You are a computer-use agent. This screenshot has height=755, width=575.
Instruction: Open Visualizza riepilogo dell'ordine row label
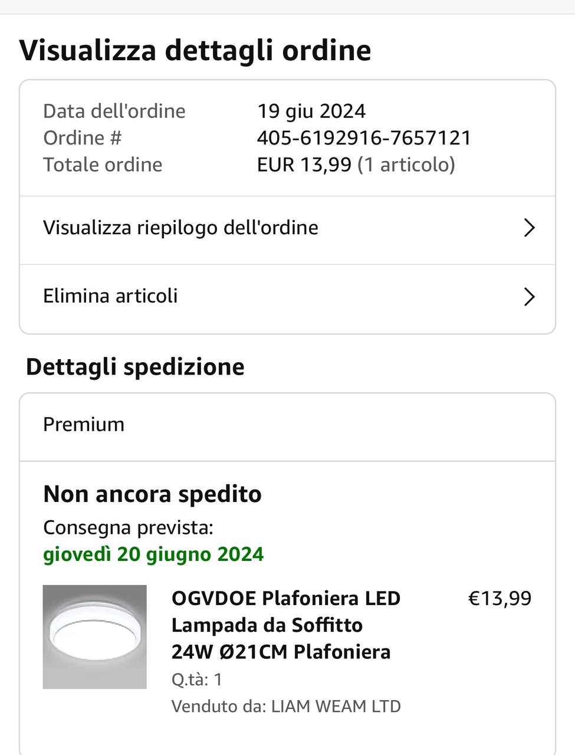click(180, 228)
